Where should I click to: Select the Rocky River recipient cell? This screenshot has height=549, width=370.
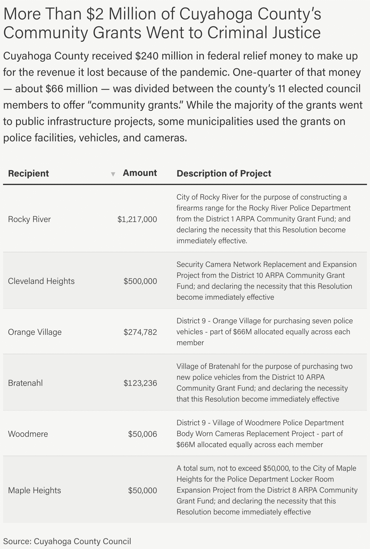coord(29,219)
